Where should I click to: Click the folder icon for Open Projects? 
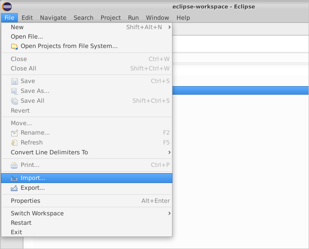click(x=14, y=46)
